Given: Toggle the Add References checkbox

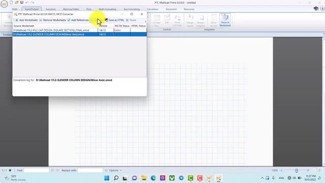Looking at the screenshot, I should click(69, 20).
